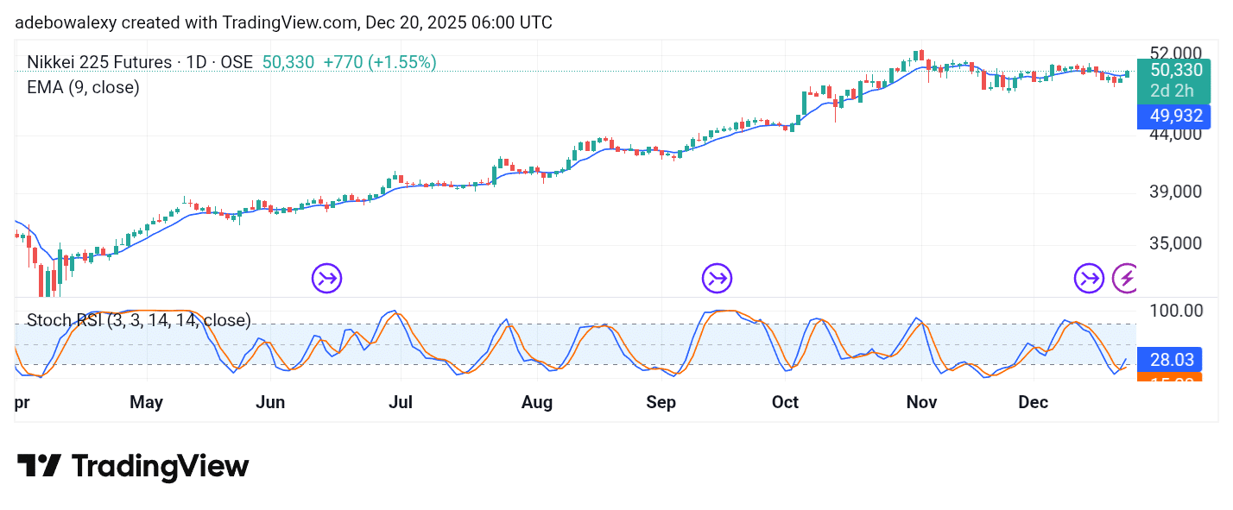Select the blue 49,932 EMA price label
This screenshot has width=1233, height=510.
[x=1174, y=116]
